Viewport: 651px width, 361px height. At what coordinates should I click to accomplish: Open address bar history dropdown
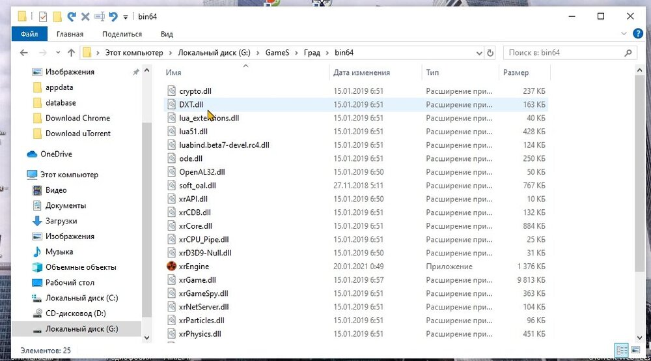click(x=479, y=53)
